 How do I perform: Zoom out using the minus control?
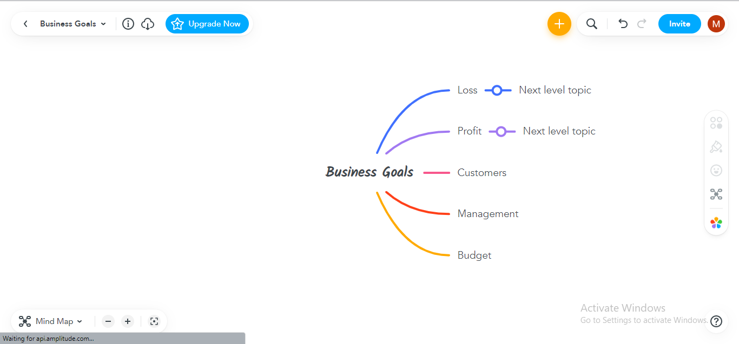click(x=108, y=321)
